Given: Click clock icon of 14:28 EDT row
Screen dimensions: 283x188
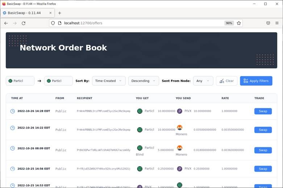Looking at the screenshot, I should (x=12, y=111).
